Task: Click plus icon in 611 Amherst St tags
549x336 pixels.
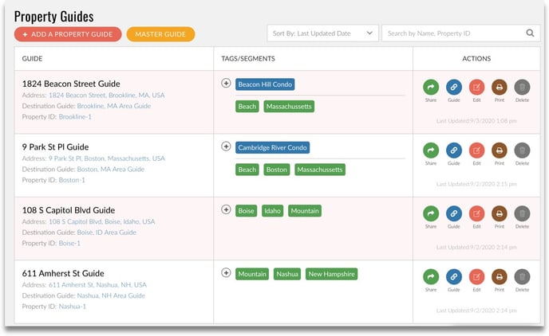Action: tap(226, 273)
